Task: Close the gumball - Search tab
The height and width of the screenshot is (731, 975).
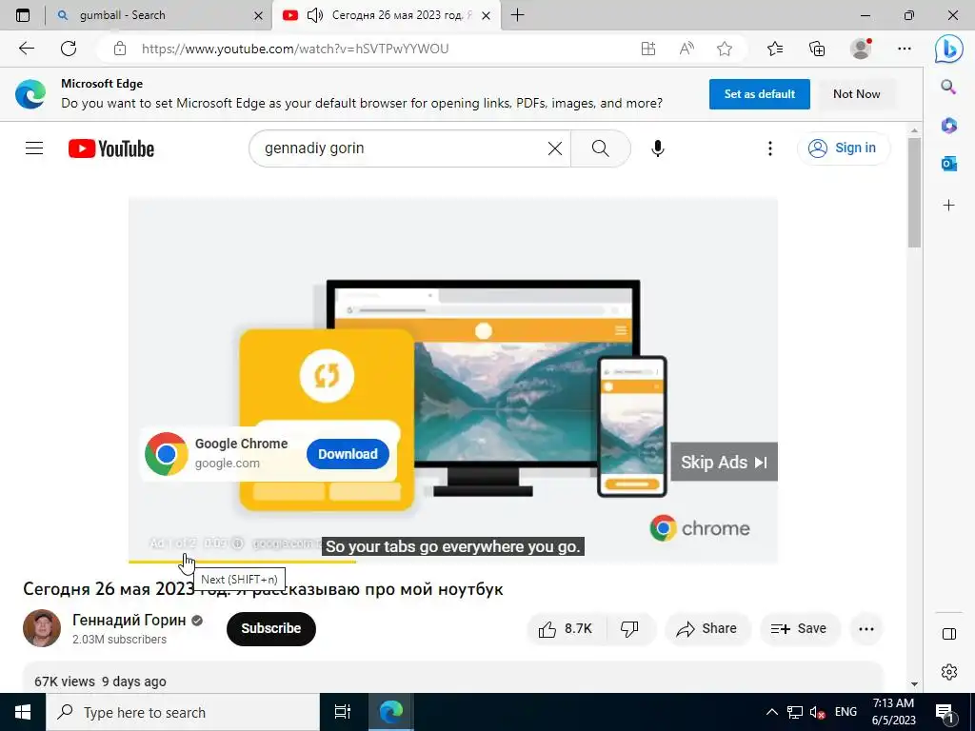Action: tap(259, 15)
